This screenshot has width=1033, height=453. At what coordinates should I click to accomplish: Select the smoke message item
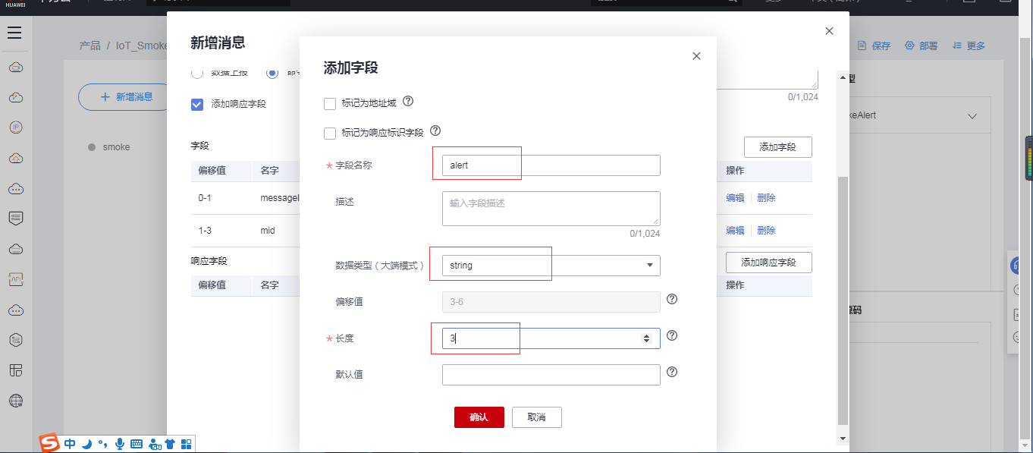click(x=116, y=147)
